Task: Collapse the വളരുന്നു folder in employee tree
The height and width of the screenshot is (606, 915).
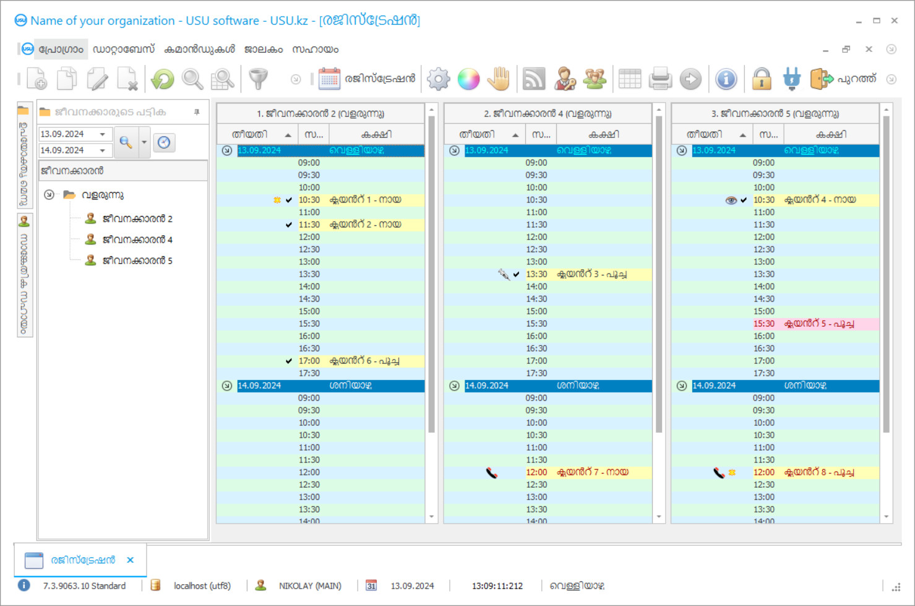Action: point(49,195)
